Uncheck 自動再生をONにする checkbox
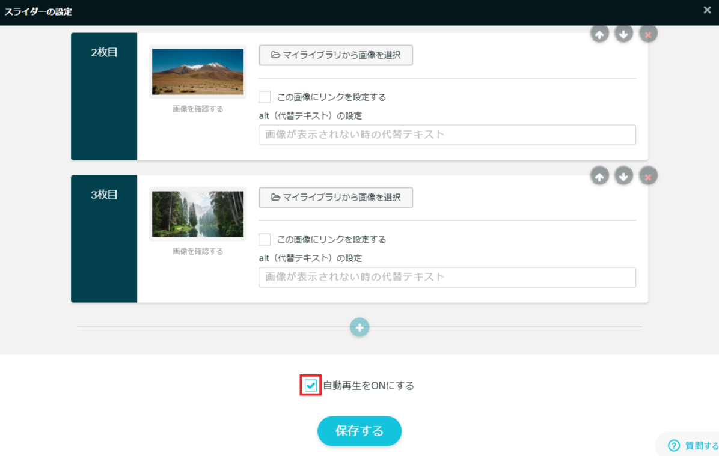719x456 pixels. (310, 386)
